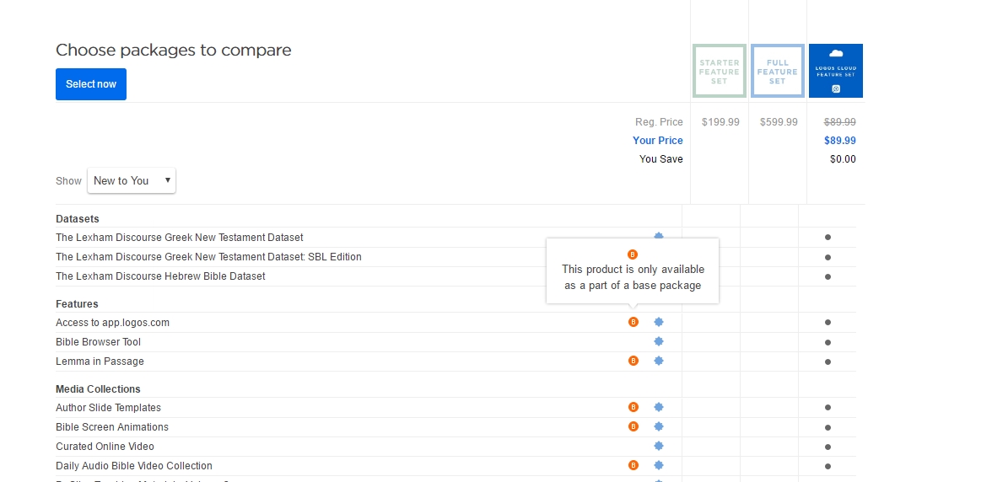Click the You Save label
Image resolution: width=992 pixels, height=482 pixels.
(x=661, y=159)
